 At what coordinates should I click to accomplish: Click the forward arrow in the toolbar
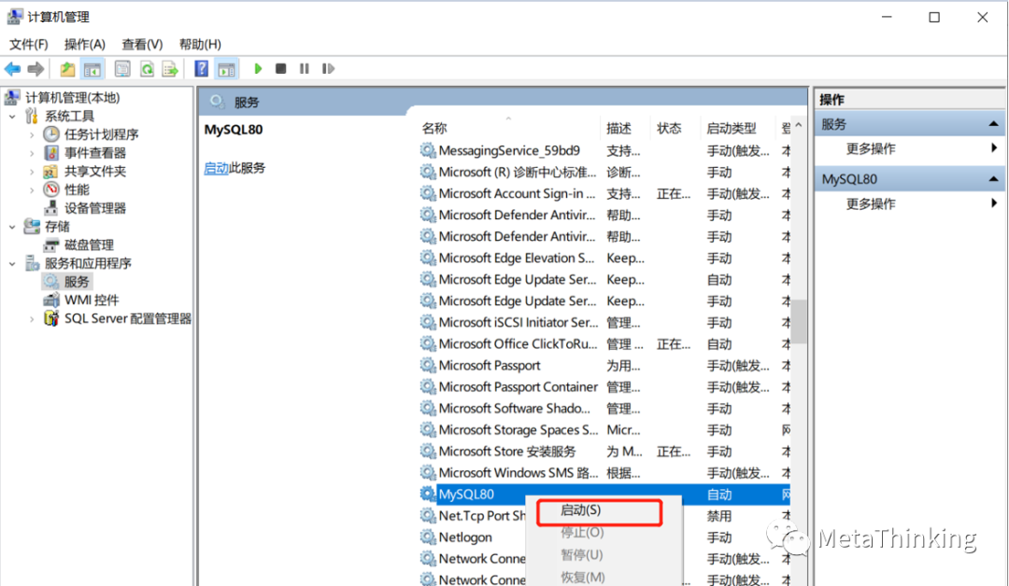pos(36,69)
